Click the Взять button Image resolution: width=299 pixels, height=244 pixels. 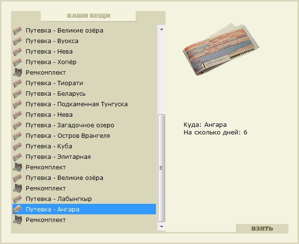coord(262,228)
